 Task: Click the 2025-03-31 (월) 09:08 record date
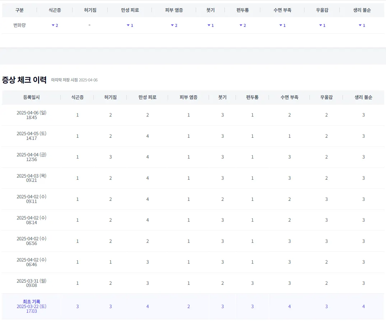coord(31,283)
